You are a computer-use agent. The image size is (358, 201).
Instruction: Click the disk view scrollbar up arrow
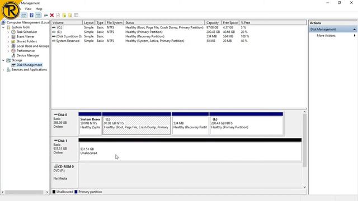(304, 112)
